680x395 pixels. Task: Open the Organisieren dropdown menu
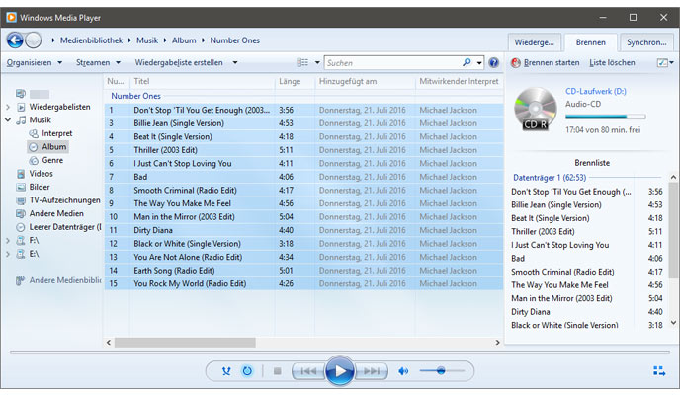[35, 63]
